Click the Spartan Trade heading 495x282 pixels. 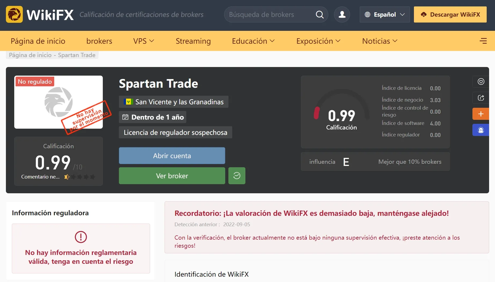point(158,84)
